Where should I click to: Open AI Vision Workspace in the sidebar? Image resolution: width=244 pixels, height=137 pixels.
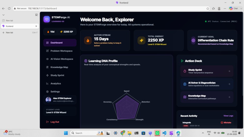[60, 59]
